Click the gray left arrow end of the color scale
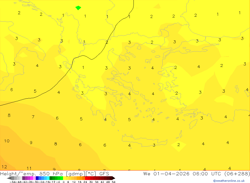This screenshot has width=250, height=183. [x=9, y=178]
